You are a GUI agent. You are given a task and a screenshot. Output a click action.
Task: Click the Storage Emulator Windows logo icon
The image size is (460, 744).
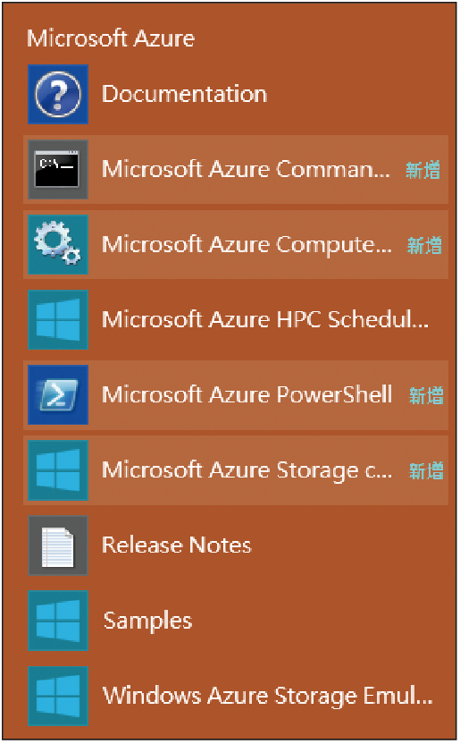pos(58,696)
